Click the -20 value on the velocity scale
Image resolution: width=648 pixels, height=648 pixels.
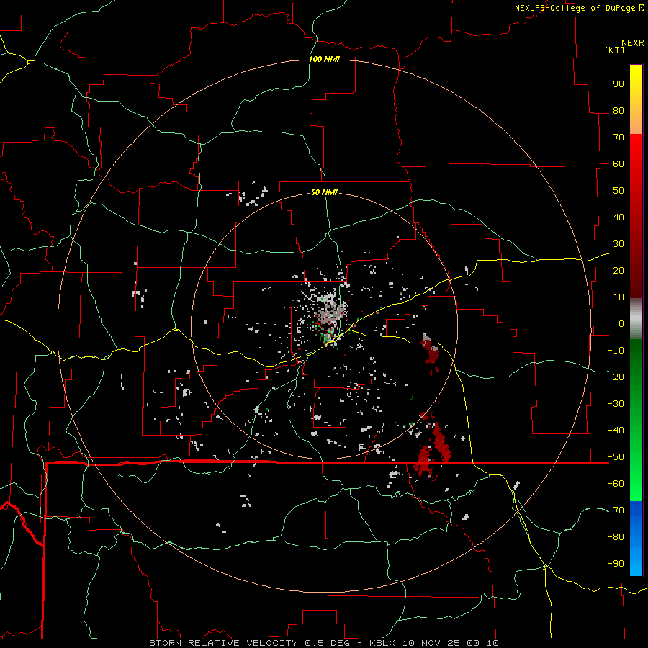[x=616, y=377]
